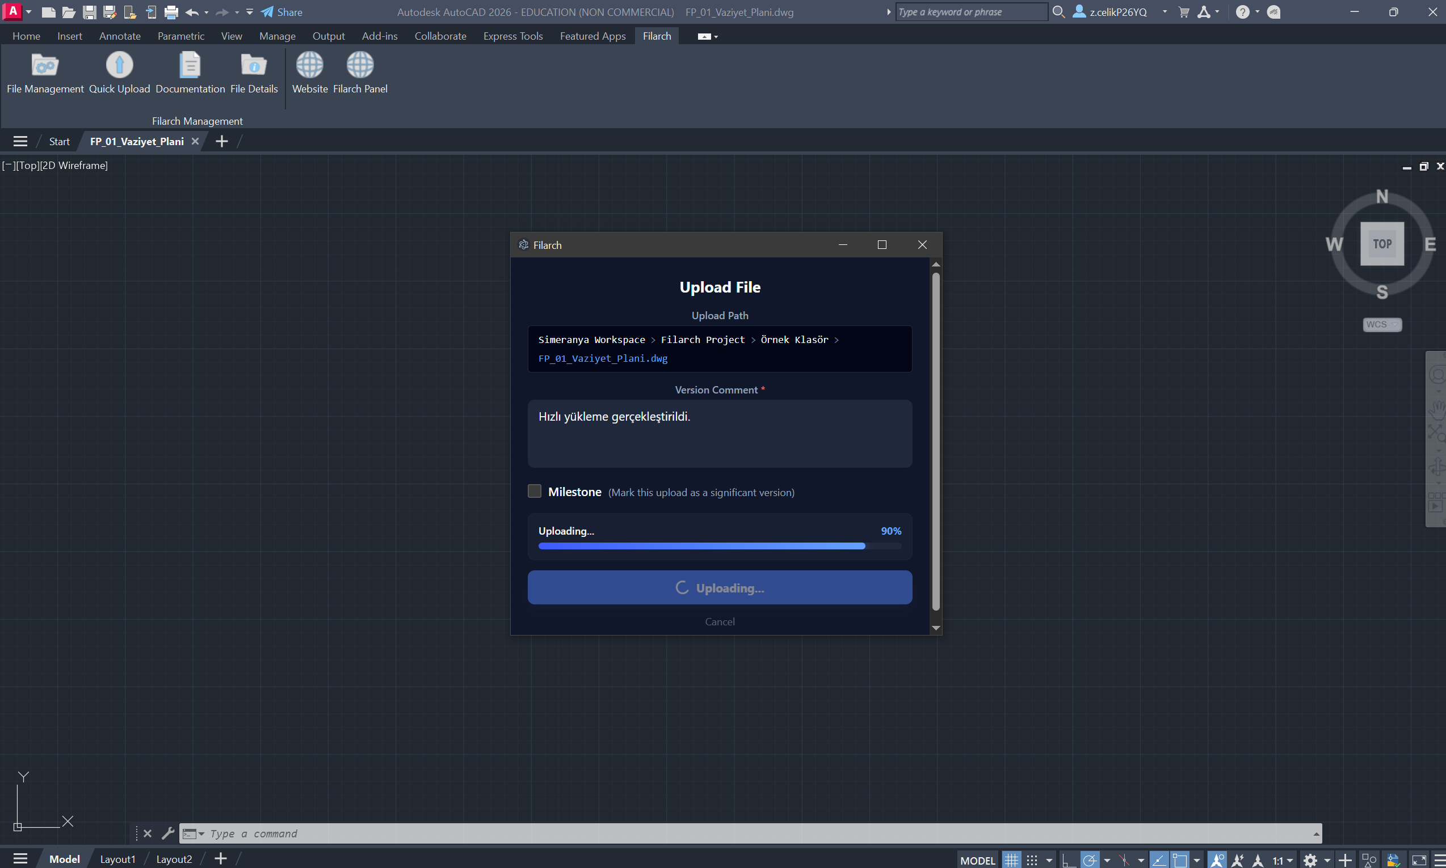The image size is (1446, 868).
Task: Toggle Polar Tracking
Action: tap(1090, 860)
